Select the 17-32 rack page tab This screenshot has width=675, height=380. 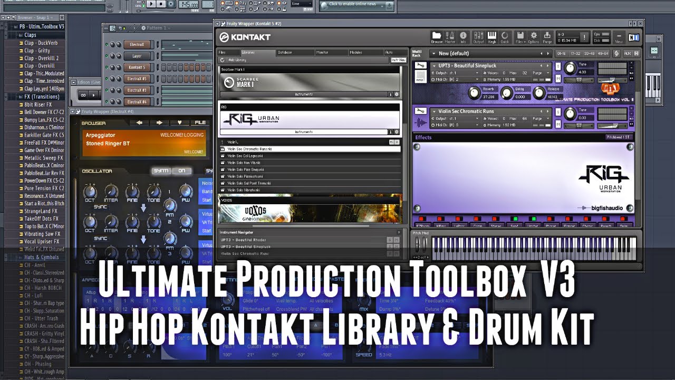pos(576,53)
